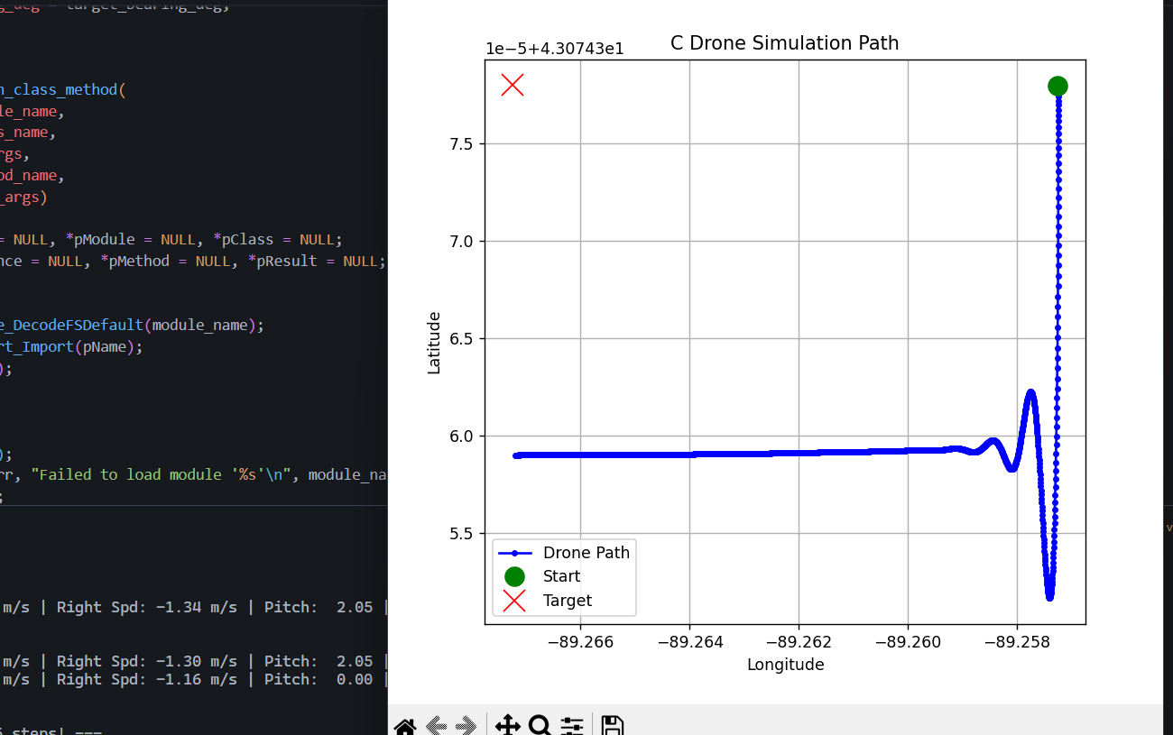
Task: Go back to previous plot view
Action: coord(437,726)
